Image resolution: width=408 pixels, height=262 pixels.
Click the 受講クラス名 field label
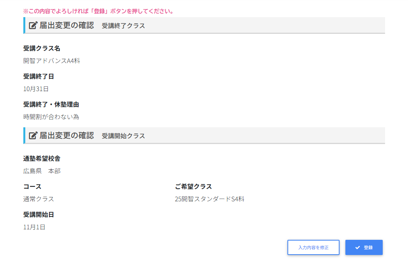pos(42,48)
